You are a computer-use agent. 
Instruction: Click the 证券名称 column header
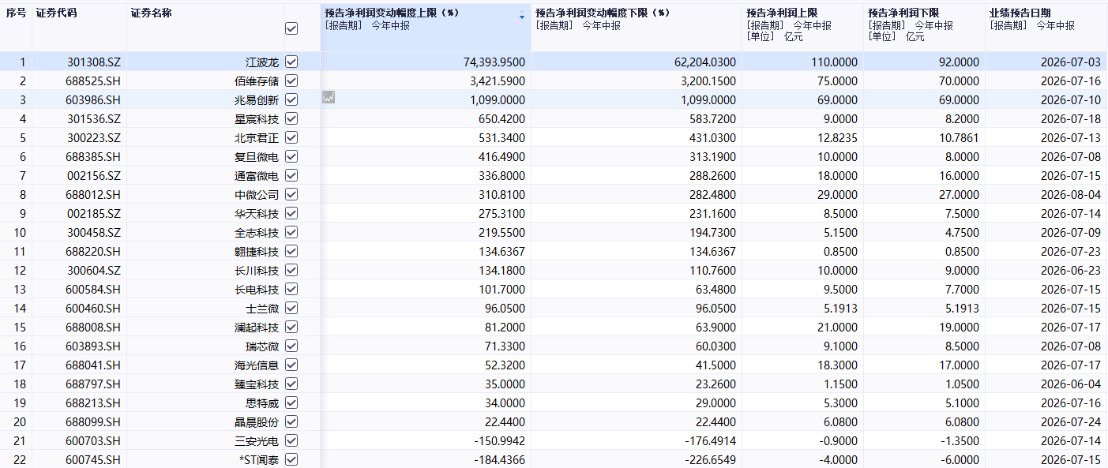(x=152, y=13)
